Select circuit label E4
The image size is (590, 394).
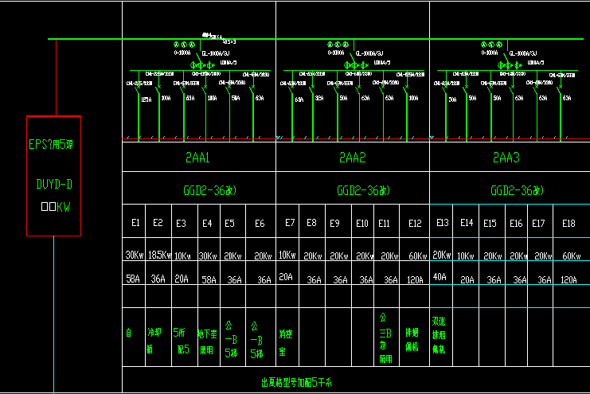coord(207,224)
